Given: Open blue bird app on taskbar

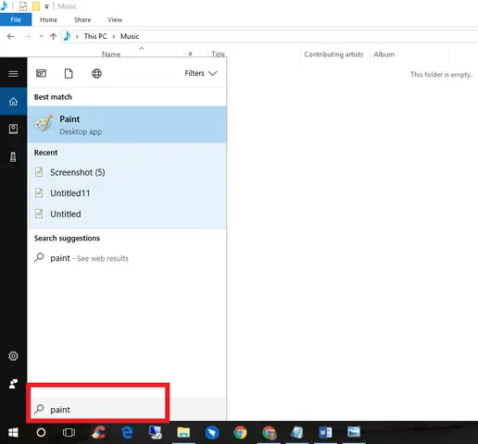Looking at the screenshot, I should point(212,433).
